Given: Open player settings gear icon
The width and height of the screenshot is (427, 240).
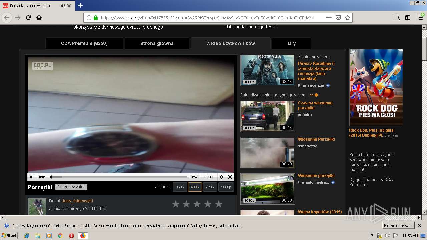Looking at the screenshot, I should (221, 177).
